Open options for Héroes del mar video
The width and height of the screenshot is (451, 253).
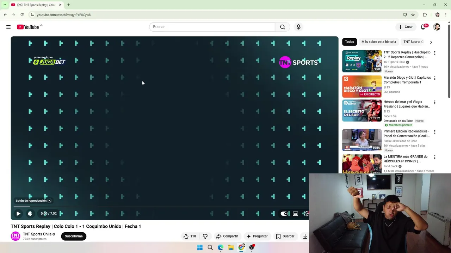pos(434,103)
